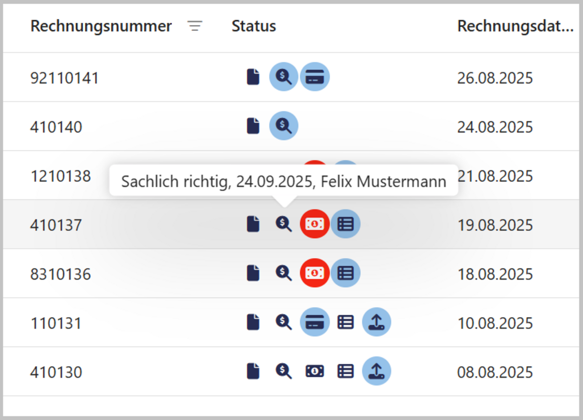Screen dimensions: 583x420
Task: Click the document icon for invoice 92110141
Action: tap(253, 77)
